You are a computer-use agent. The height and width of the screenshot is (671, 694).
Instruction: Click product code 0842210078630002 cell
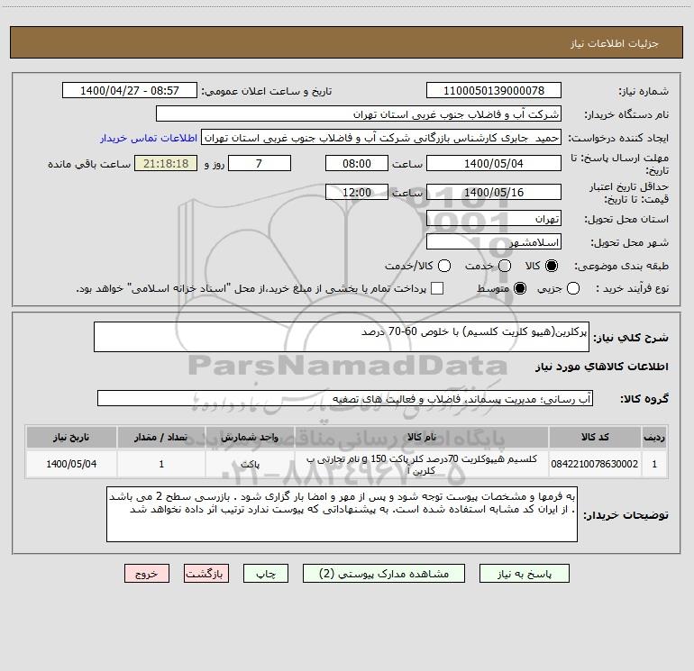point(595,464)
